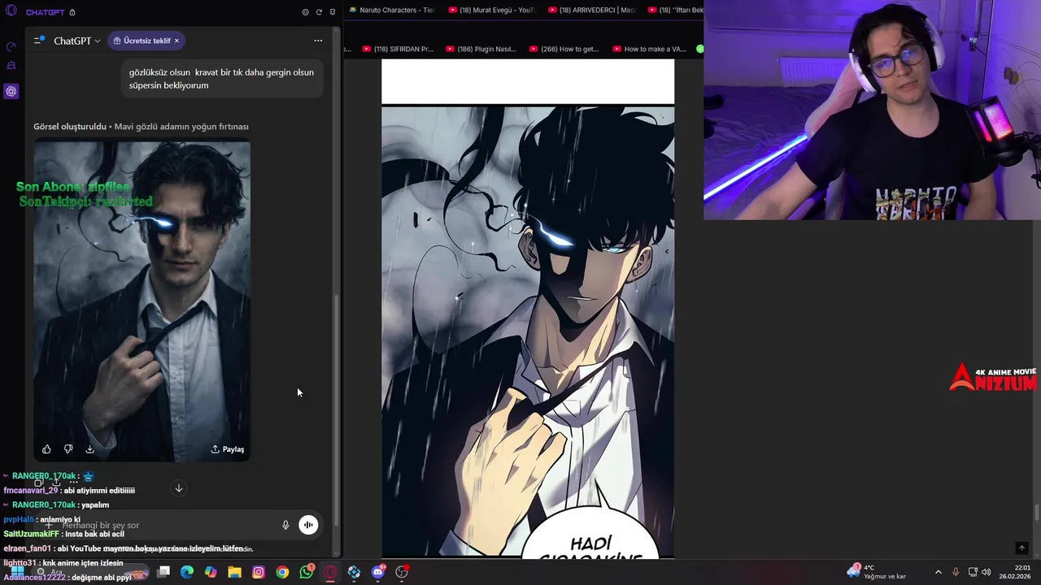Click the user message 'gözlüksüz olsun' bubble
The height and width of the screenshot is (585, 1041).
(x=221, y=79)
